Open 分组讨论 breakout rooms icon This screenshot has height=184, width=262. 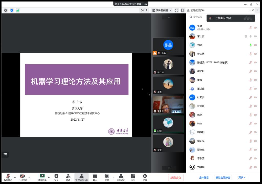coord(121,176)
